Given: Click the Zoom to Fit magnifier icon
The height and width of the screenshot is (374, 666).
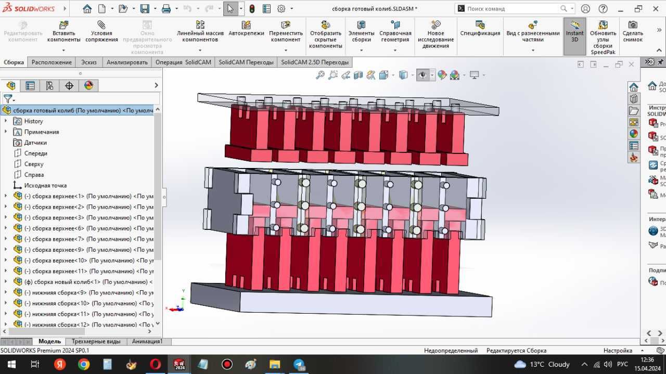Looking at the screenshot, I should [x=320, y=75].
